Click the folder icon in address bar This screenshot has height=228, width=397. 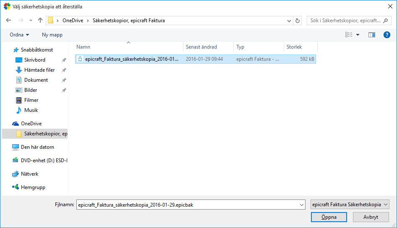pos(51,21)
